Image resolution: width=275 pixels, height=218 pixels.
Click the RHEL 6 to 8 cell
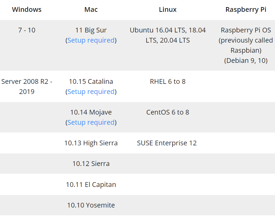click(167, 81)
